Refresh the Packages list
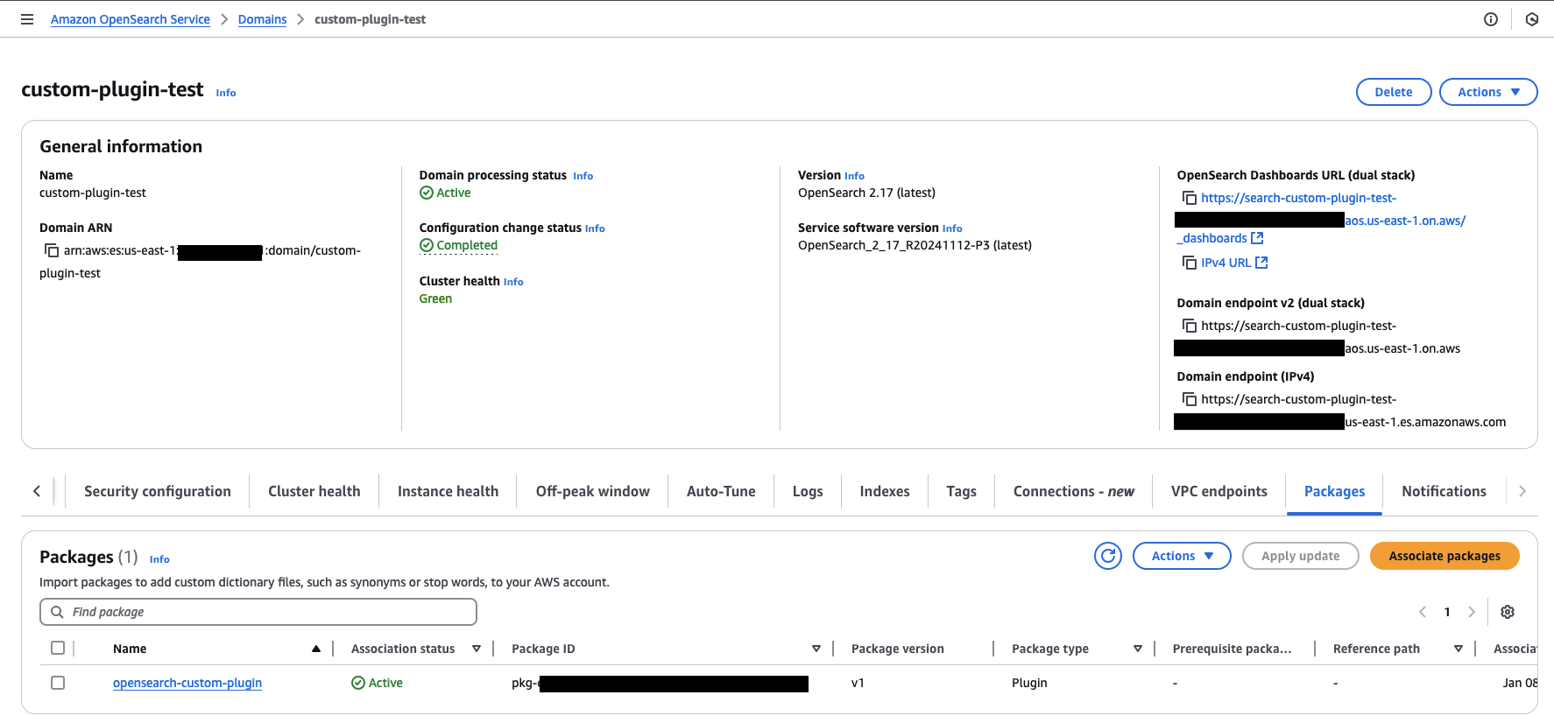 [1108, 556]
